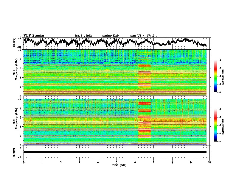Click the "3" tick on the time axis
The image size is (236, 182).
point(79,162)
